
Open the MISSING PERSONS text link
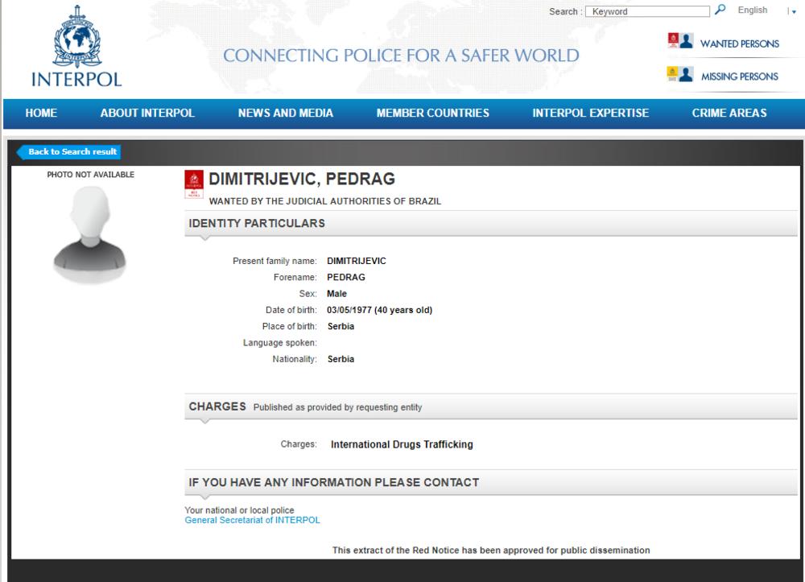[739, 76]
